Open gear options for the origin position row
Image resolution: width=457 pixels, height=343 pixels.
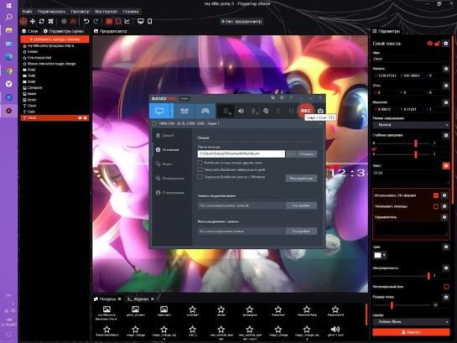(x=445, y=69)
